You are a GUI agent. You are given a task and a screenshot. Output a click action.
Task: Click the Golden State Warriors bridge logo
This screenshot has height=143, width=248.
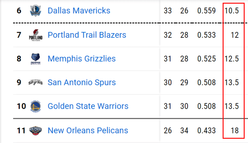[36, 106]
